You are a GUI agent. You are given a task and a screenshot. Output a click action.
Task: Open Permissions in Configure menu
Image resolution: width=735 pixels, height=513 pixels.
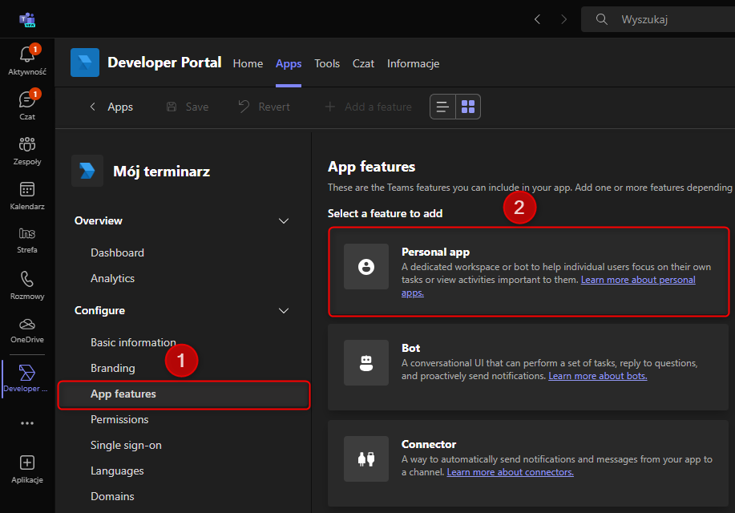point(119,419)
